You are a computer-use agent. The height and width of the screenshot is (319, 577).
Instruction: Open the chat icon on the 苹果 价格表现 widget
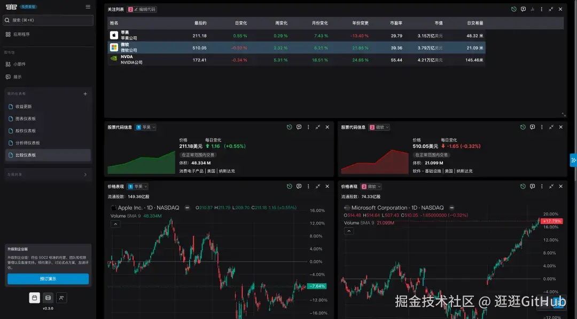[299, 186]
